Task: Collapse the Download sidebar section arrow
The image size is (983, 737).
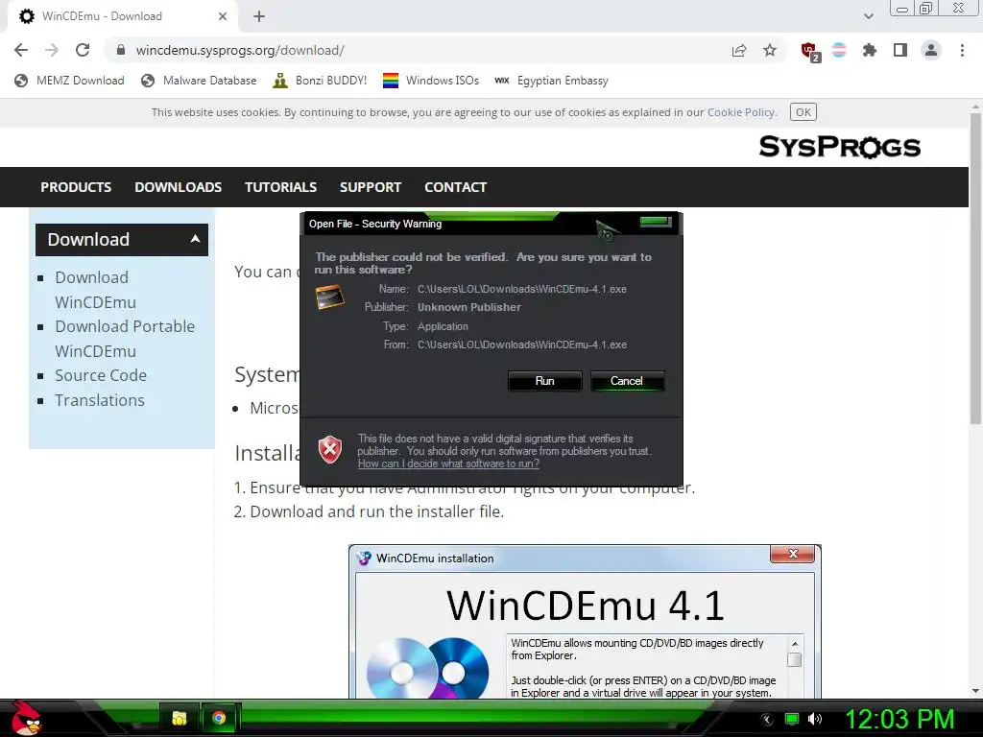Action: 195,239
